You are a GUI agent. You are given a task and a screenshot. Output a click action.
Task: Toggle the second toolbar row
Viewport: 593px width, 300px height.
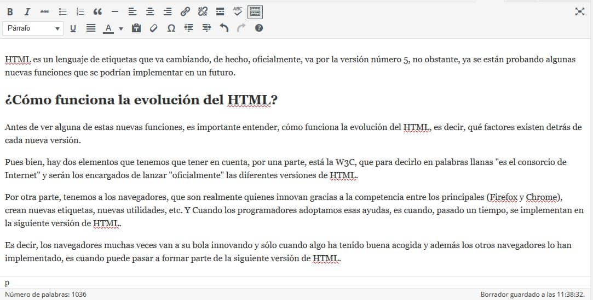point(255,12)
